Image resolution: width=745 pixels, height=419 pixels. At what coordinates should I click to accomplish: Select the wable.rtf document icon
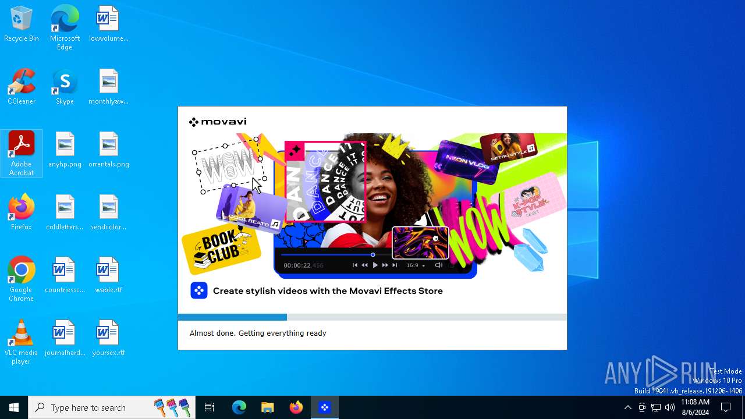(x=108, y=276)
